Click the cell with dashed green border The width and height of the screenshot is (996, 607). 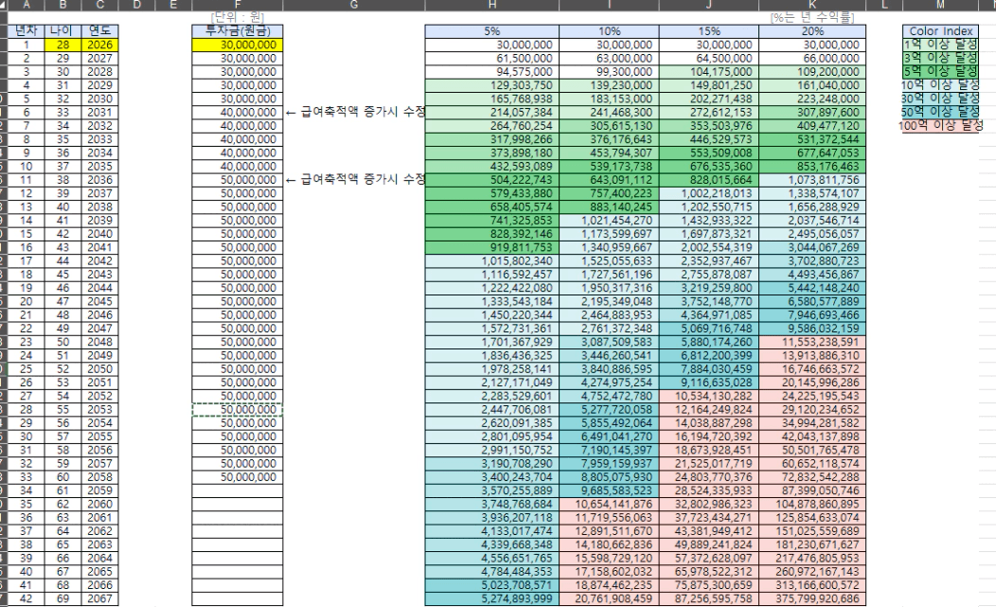click(x=237, y=410)
